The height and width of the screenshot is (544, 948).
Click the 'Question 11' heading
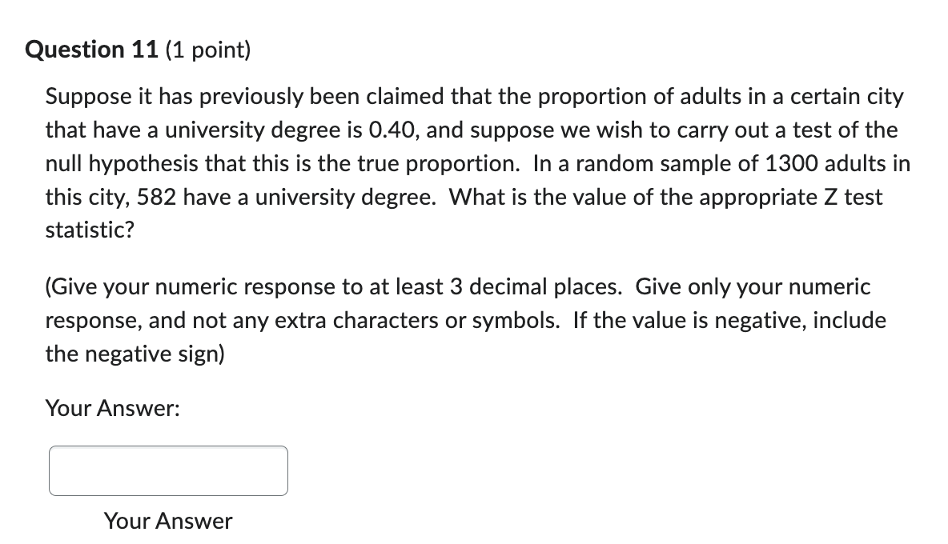pos(92,50)
